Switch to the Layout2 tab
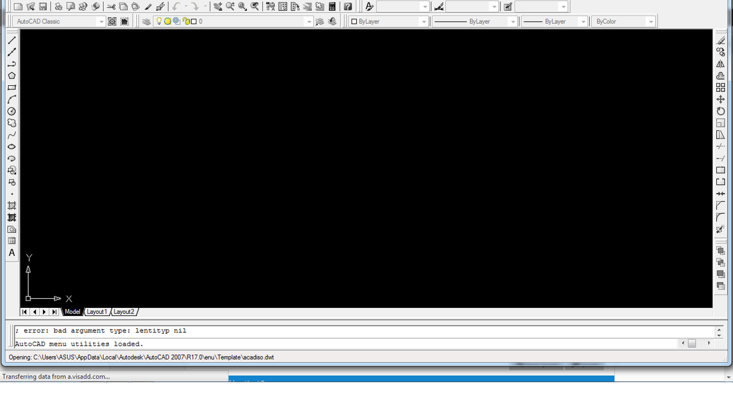This screenshot has height=412, width=733. point(124,312)
